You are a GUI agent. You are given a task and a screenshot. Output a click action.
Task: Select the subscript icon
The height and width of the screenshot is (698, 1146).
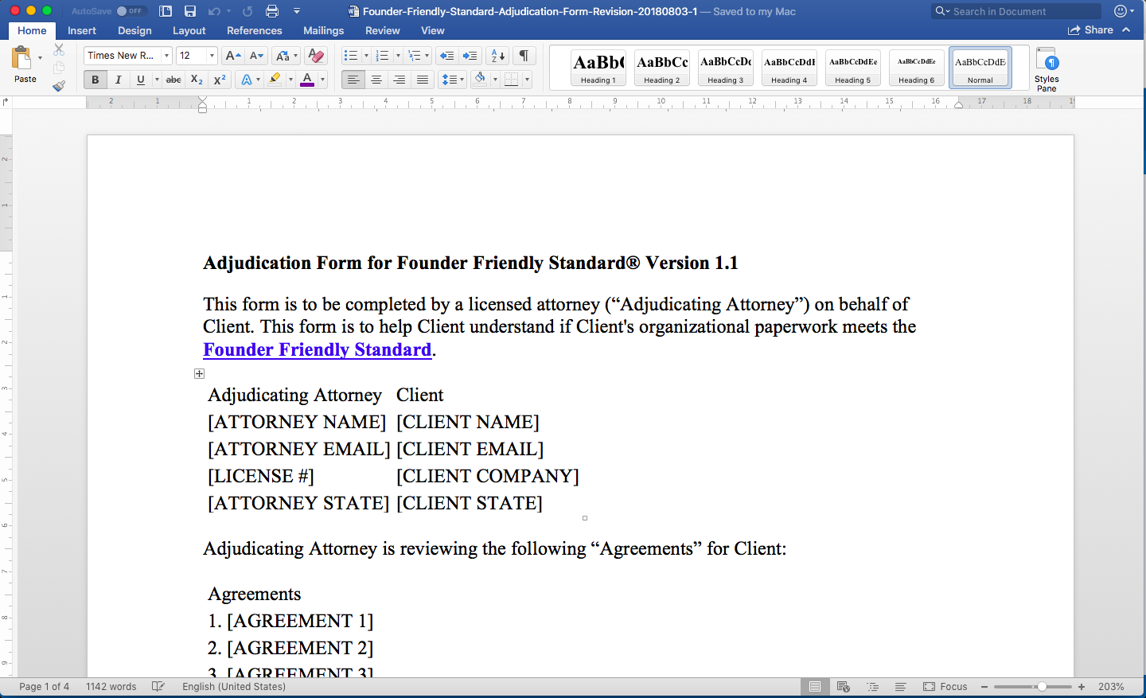pos(196,80)
